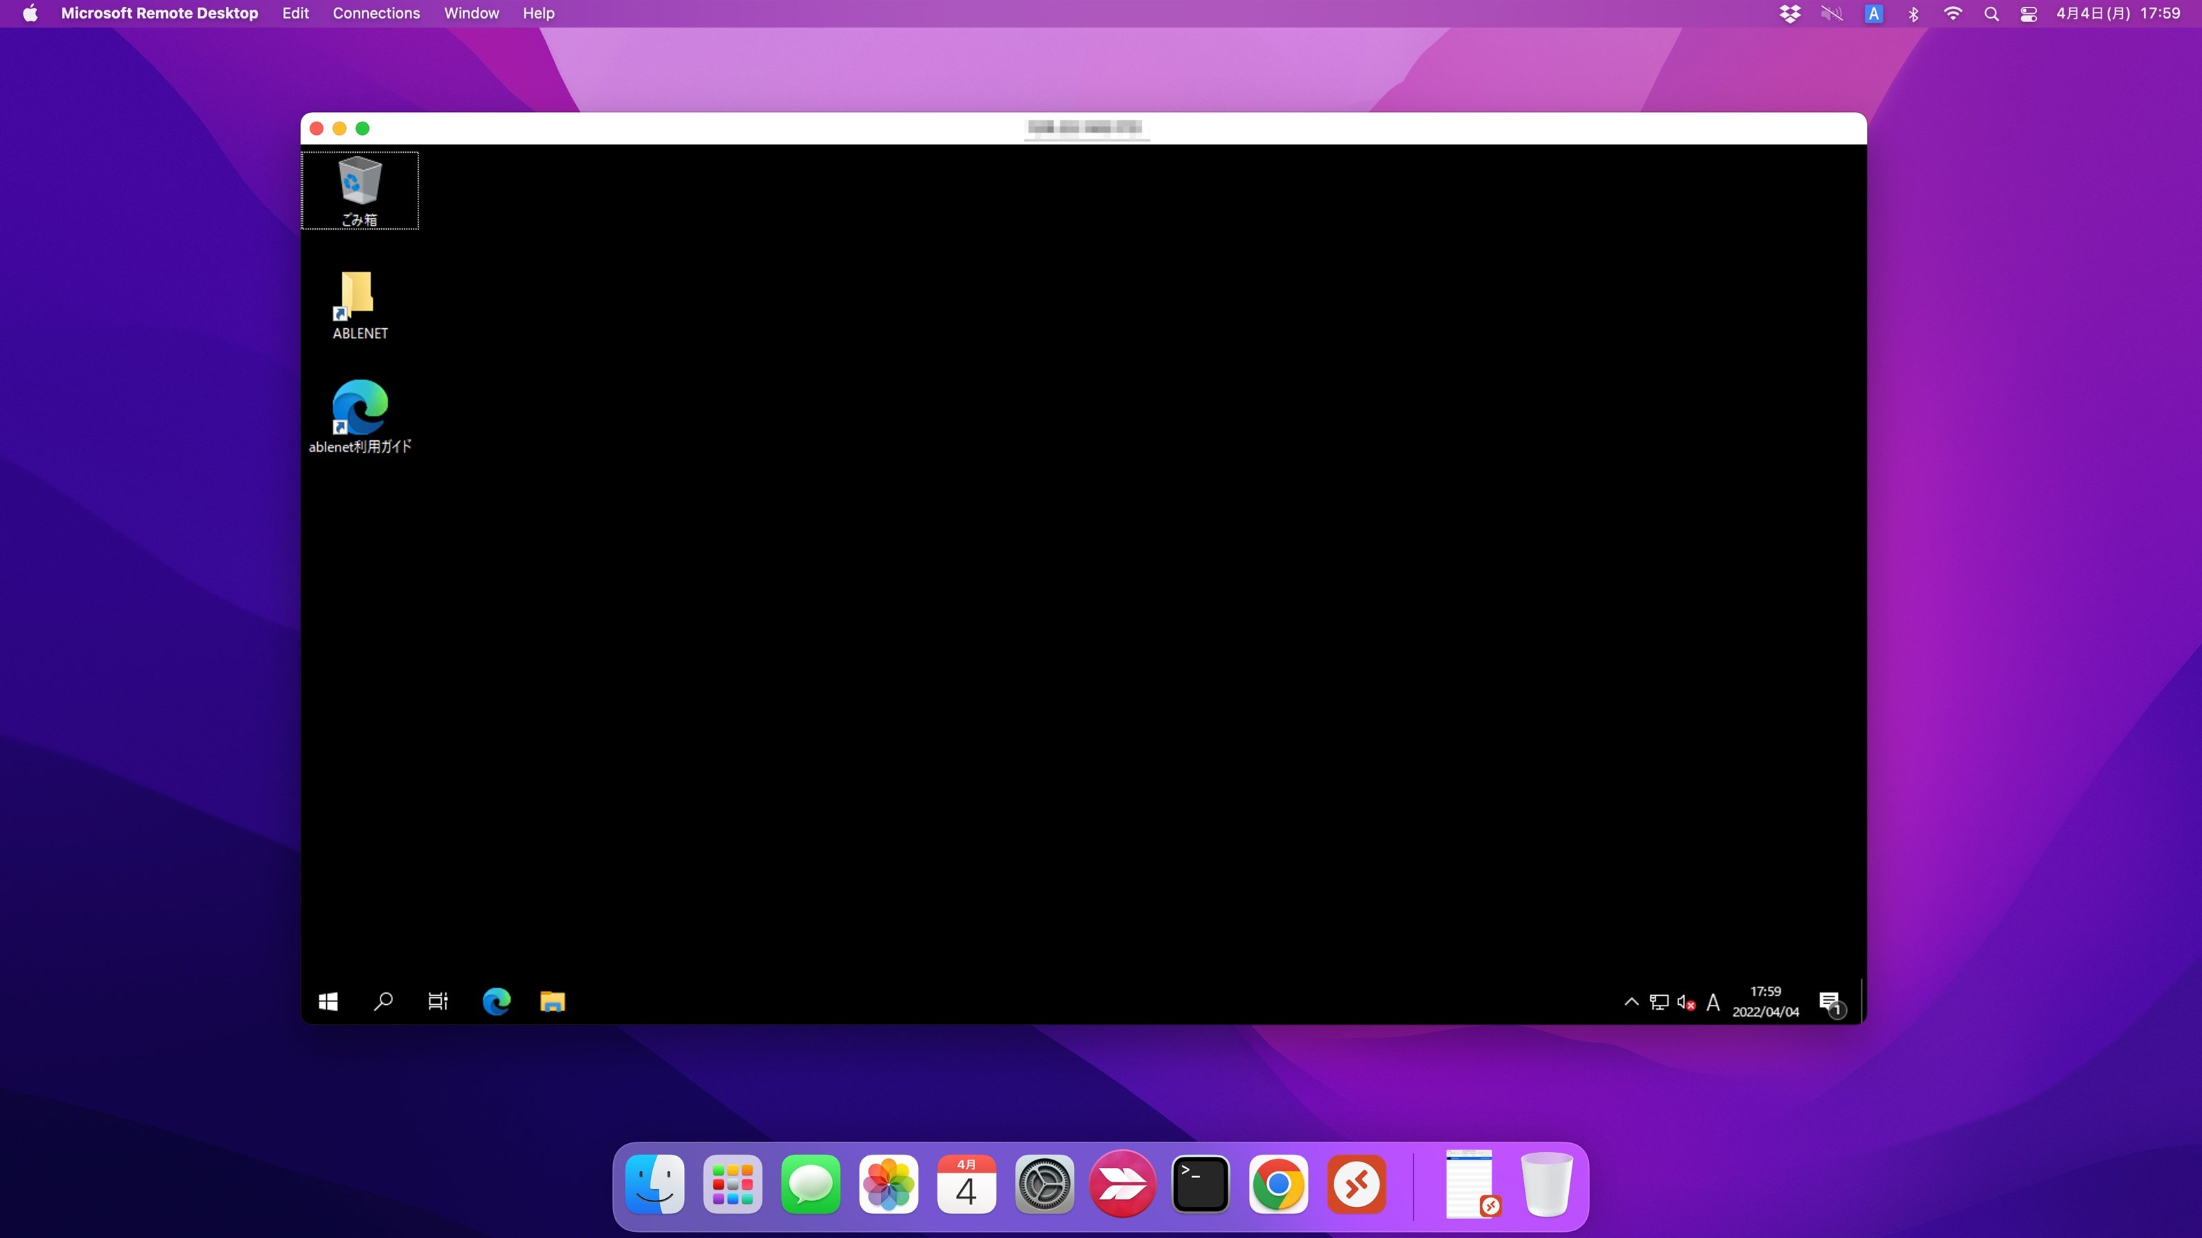
Task: Open the Wi-Fi menu bar icon
Action: 1952,14
